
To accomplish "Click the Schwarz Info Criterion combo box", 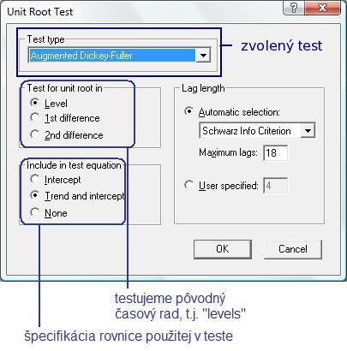I will pos(257,131).
